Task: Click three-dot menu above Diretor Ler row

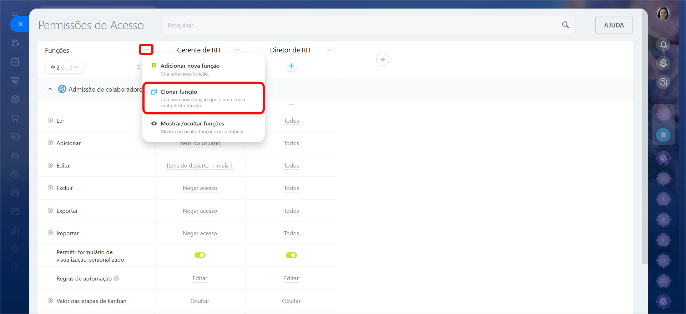Action: point(291,104)
